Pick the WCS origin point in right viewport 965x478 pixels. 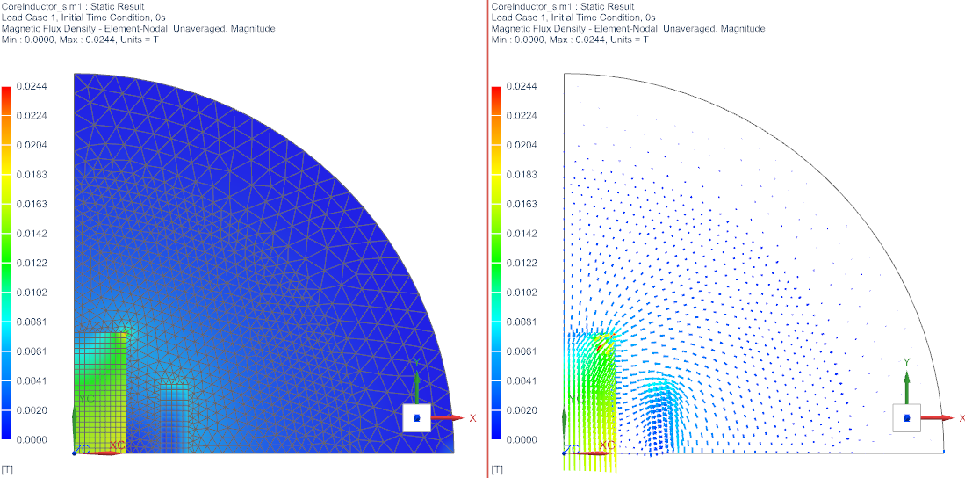(564, 453)
